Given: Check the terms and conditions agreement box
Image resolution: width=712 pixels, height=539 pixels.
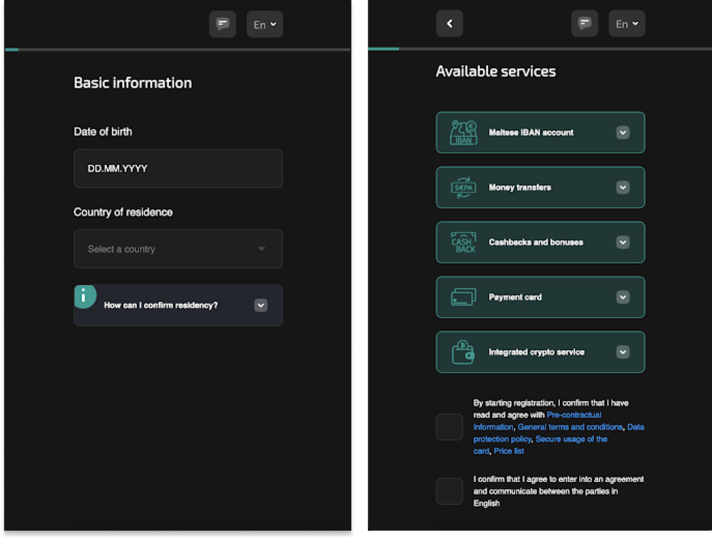Looking at the screenshot, I should coord(449,427).
